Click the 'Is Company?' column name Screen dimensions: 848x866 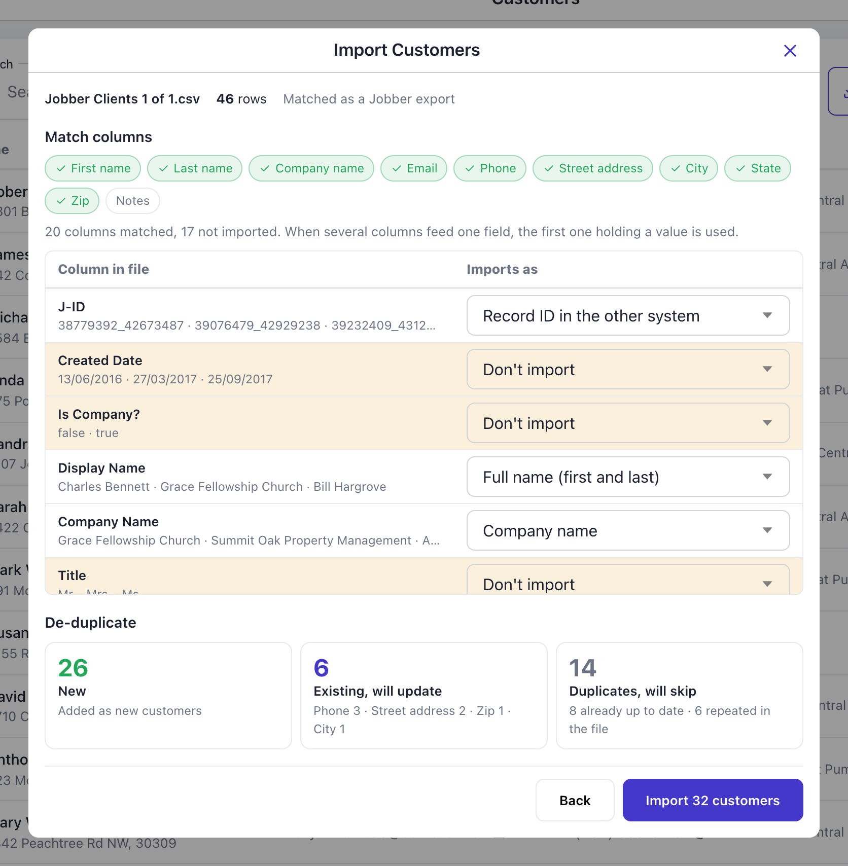[x=99, y=414]
